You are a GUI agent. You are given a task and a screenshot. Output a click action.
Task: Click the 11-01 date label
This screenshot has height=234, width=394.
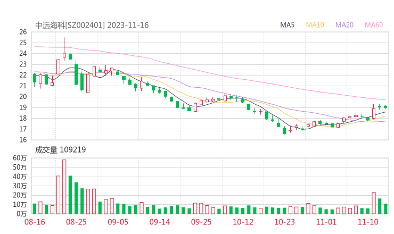326,222
